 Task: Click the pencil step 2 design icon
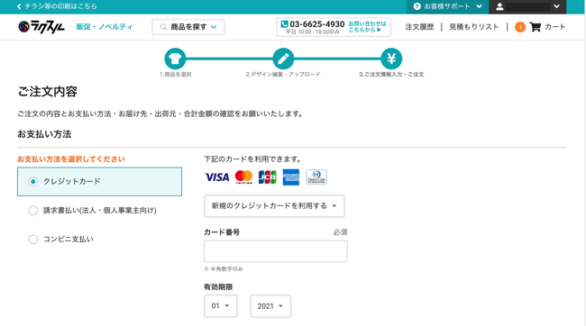point(283,59)
